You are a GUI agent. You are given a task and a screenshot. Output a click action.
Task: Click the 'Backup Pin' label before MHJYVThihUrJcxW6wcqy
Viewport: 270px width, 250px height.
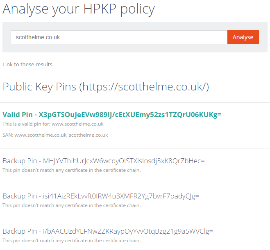pos(19,161)
